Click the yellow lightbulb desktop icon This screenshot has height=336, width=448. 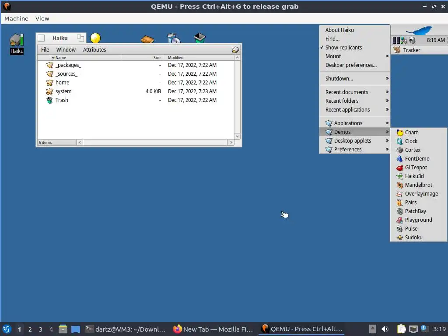pyautogui.click(x=95, y=38)
